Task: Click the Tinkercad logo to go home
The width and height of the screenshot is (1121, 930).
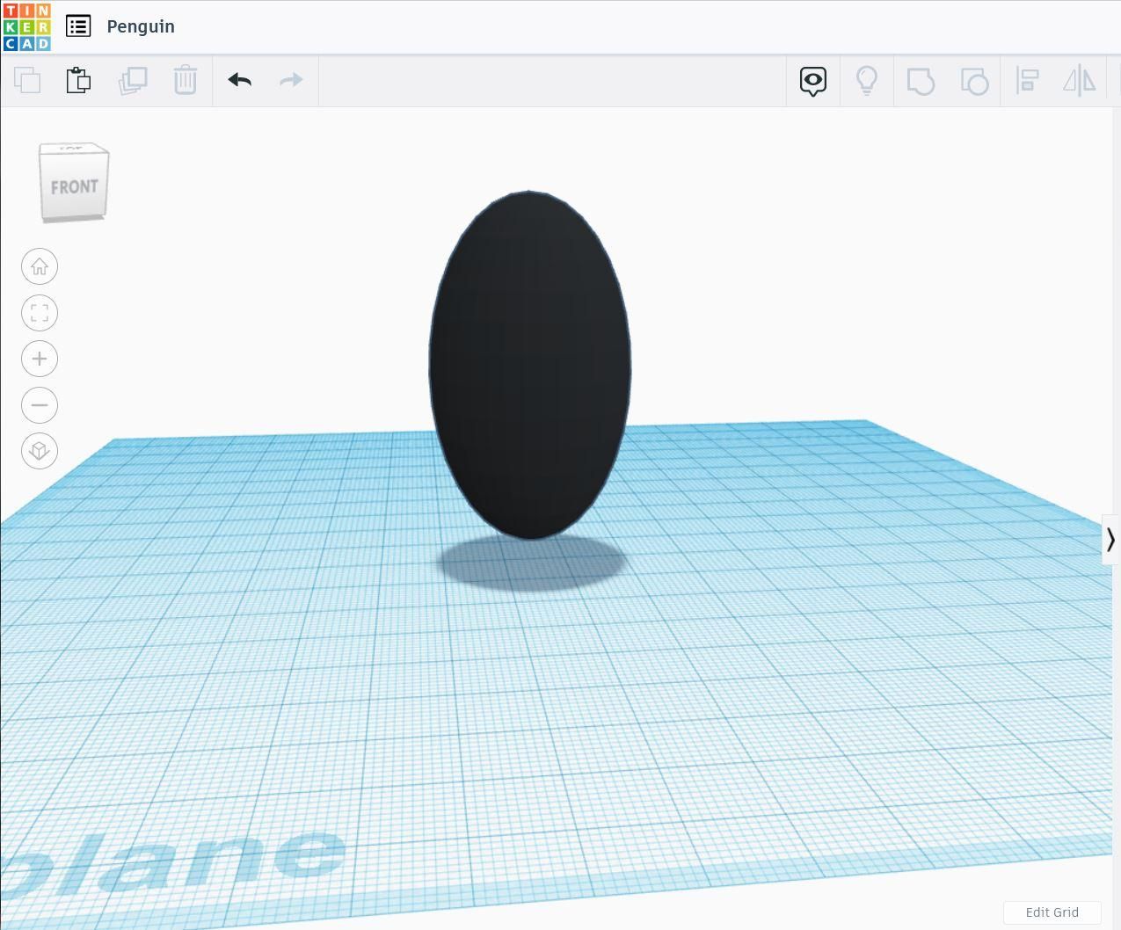Action: click(25, 25)
